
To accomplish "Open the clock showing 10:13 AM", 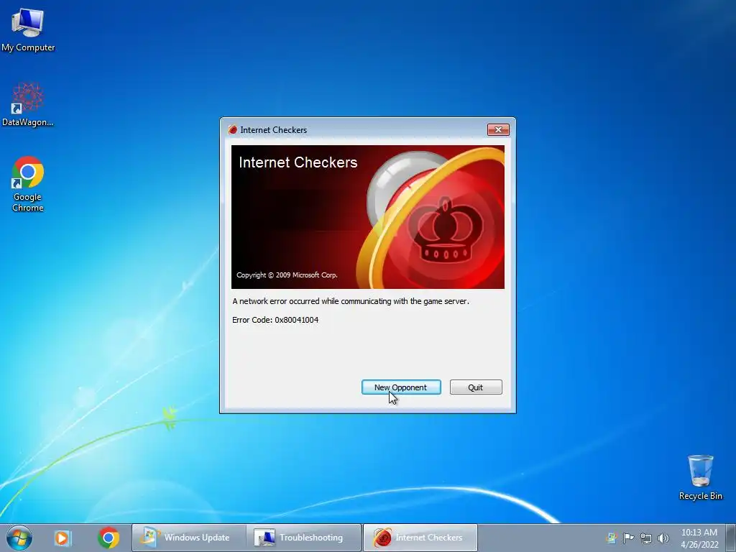I will (699, 538).
